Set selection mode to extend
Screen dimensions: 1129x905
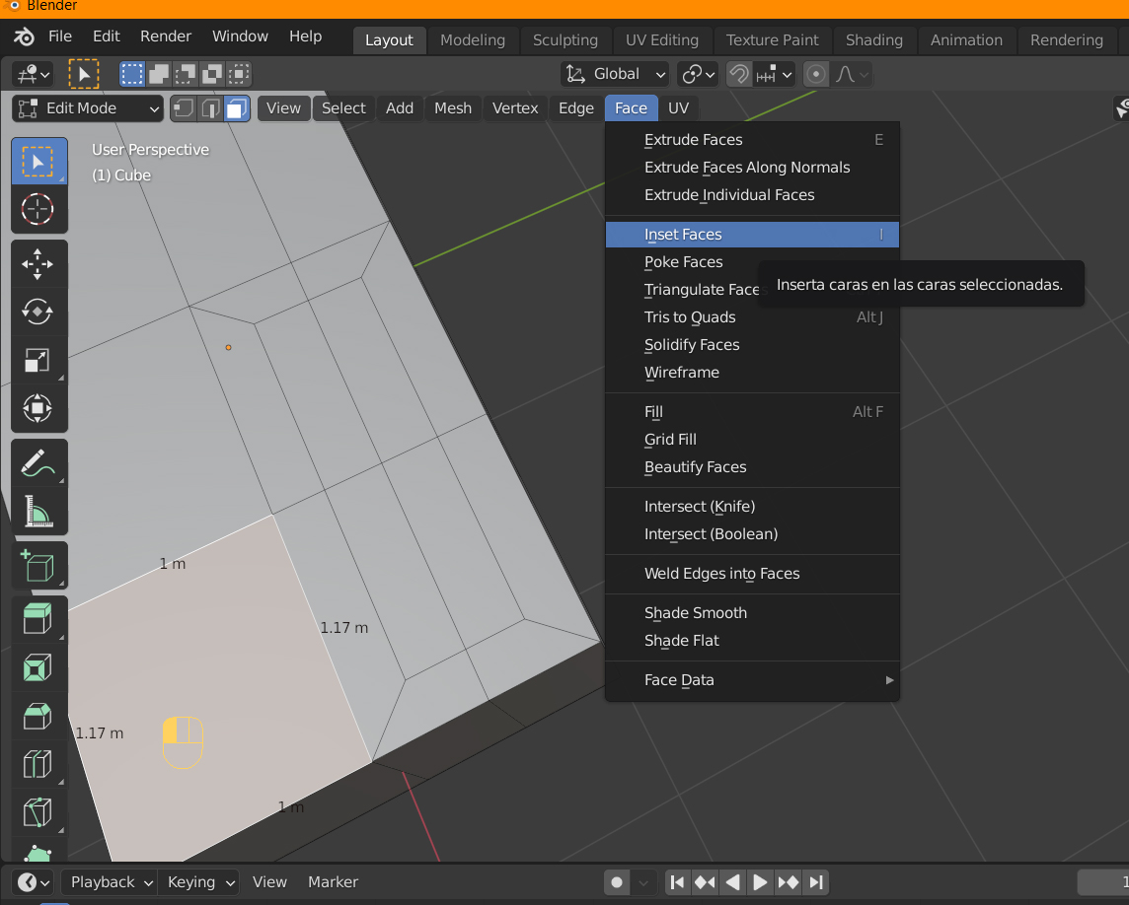coord(159,74)
